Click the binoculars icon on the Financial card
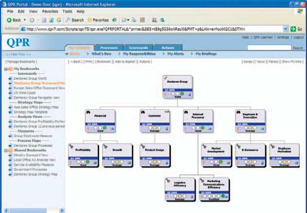The height and width of the screenshot is (213, 307). coord(88,112)
